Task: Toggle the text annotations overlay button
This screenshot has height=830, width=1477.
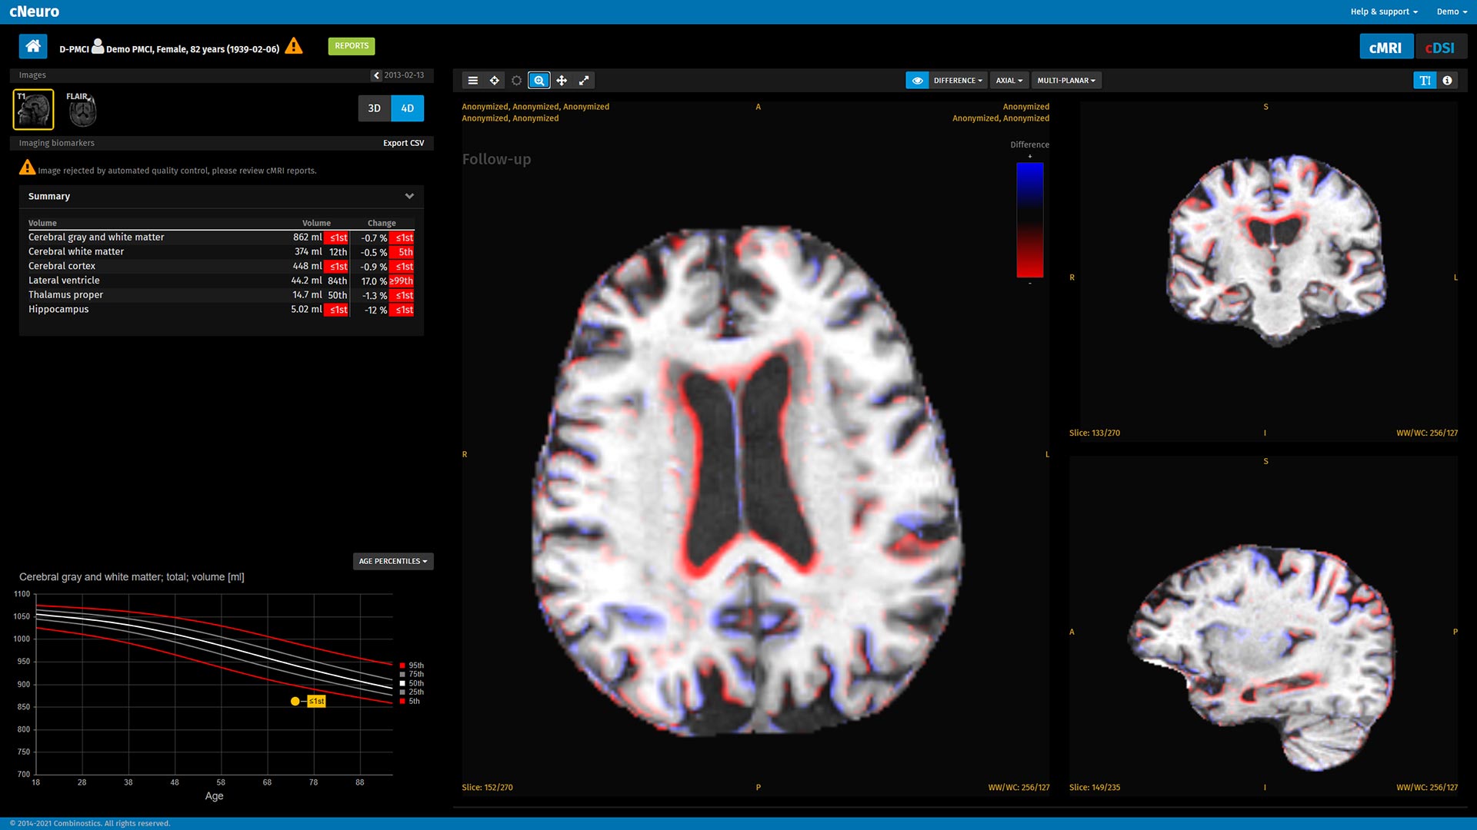Action: 1425,81
